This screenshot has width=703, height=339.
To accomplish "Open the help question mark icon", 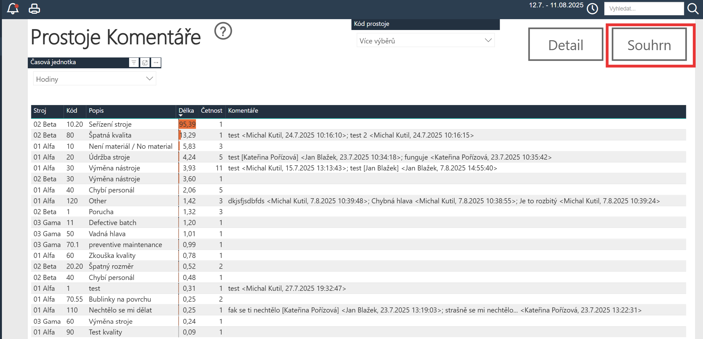I will pyautogui.click(x=223, y=31).
